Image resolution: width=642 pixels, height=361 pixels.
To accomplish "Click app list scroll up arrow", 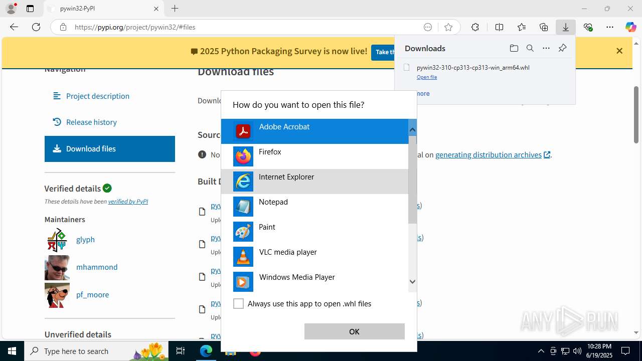I will (x=412, y=130).
